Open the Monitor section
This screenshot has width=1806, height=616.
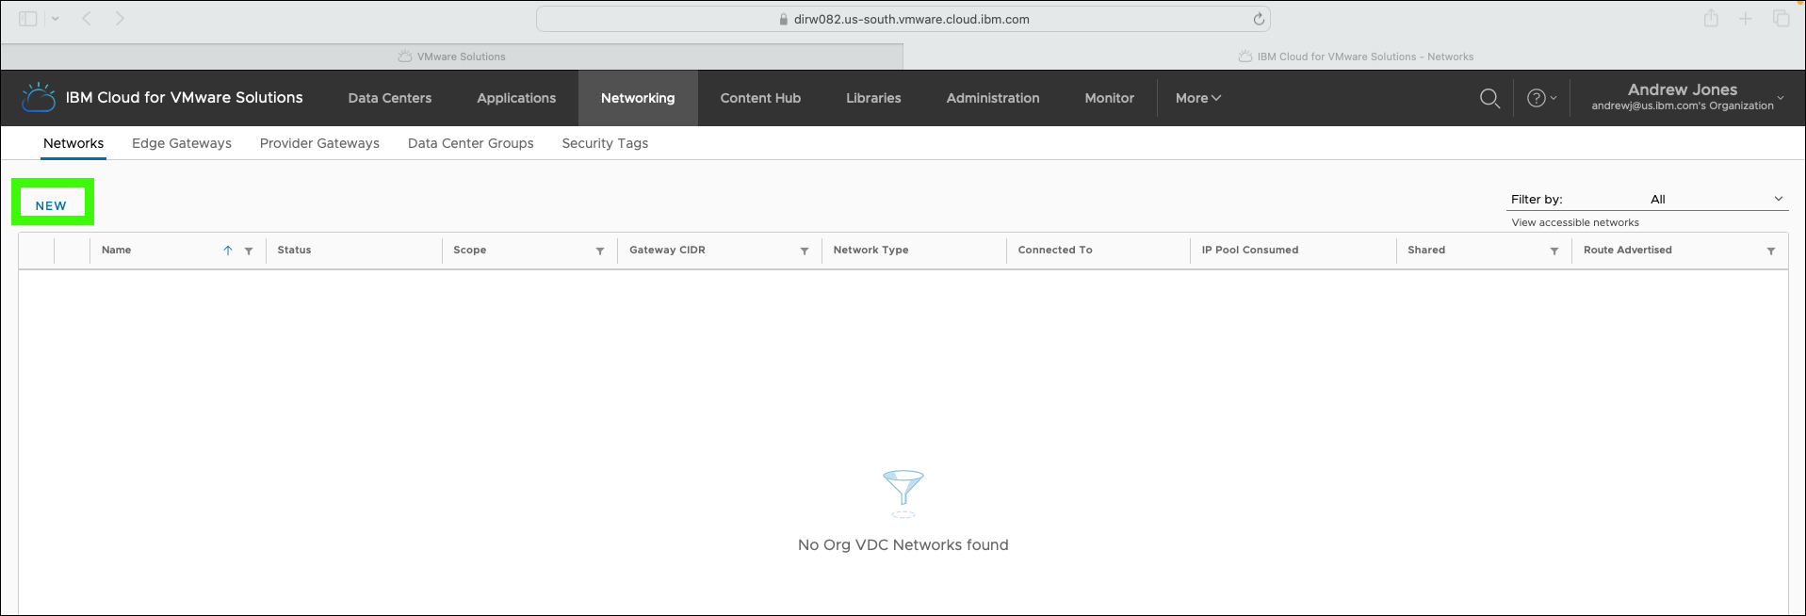(1110, 98)
